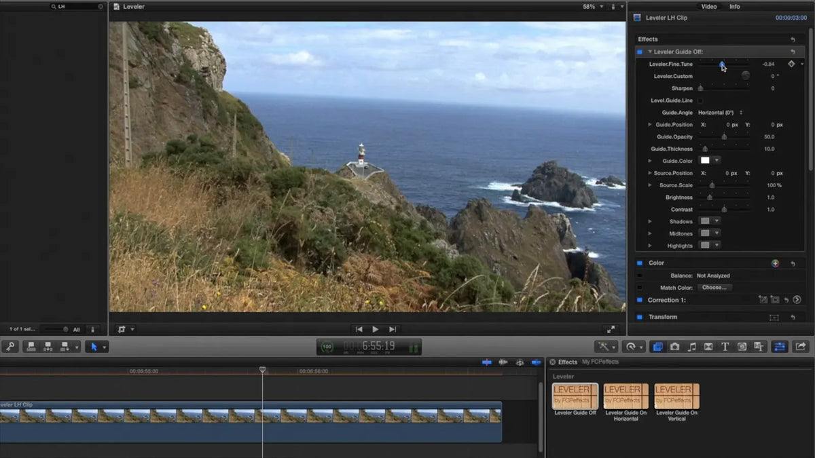Collapse the Leveler Guide Off section
815x458 pixels.
point(650,52)
